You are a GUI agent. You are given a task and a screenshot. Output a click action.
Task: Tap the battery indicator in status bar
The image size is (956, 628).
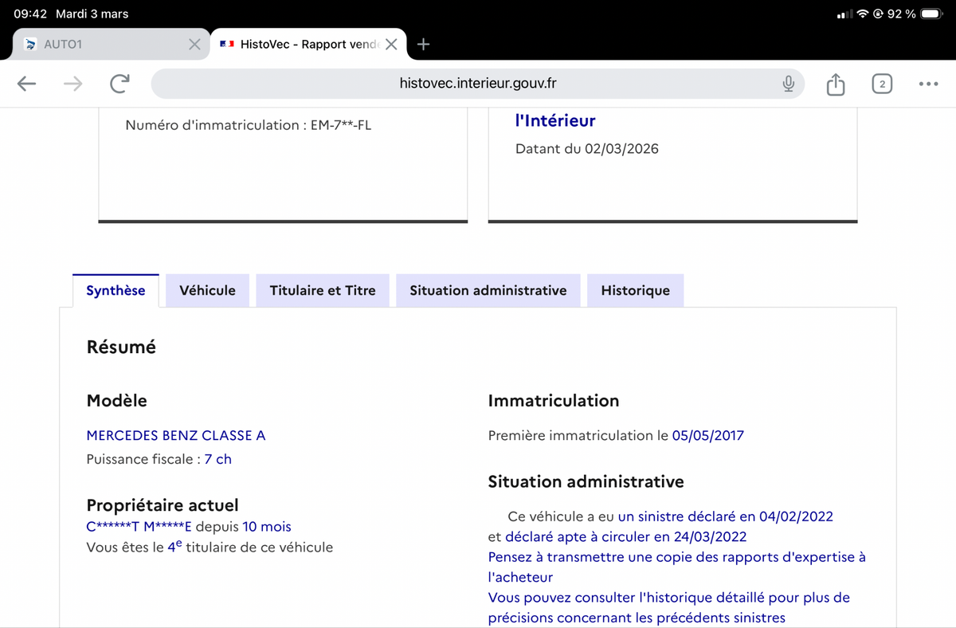tap(931, 14)
